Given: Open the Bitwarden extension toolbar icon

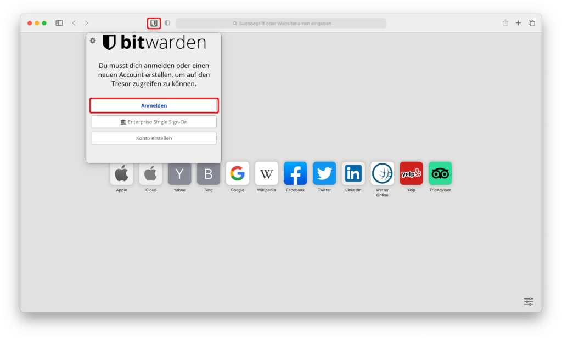Looking at the screenshot, I should pyautogui.click(x=154, y=23).
